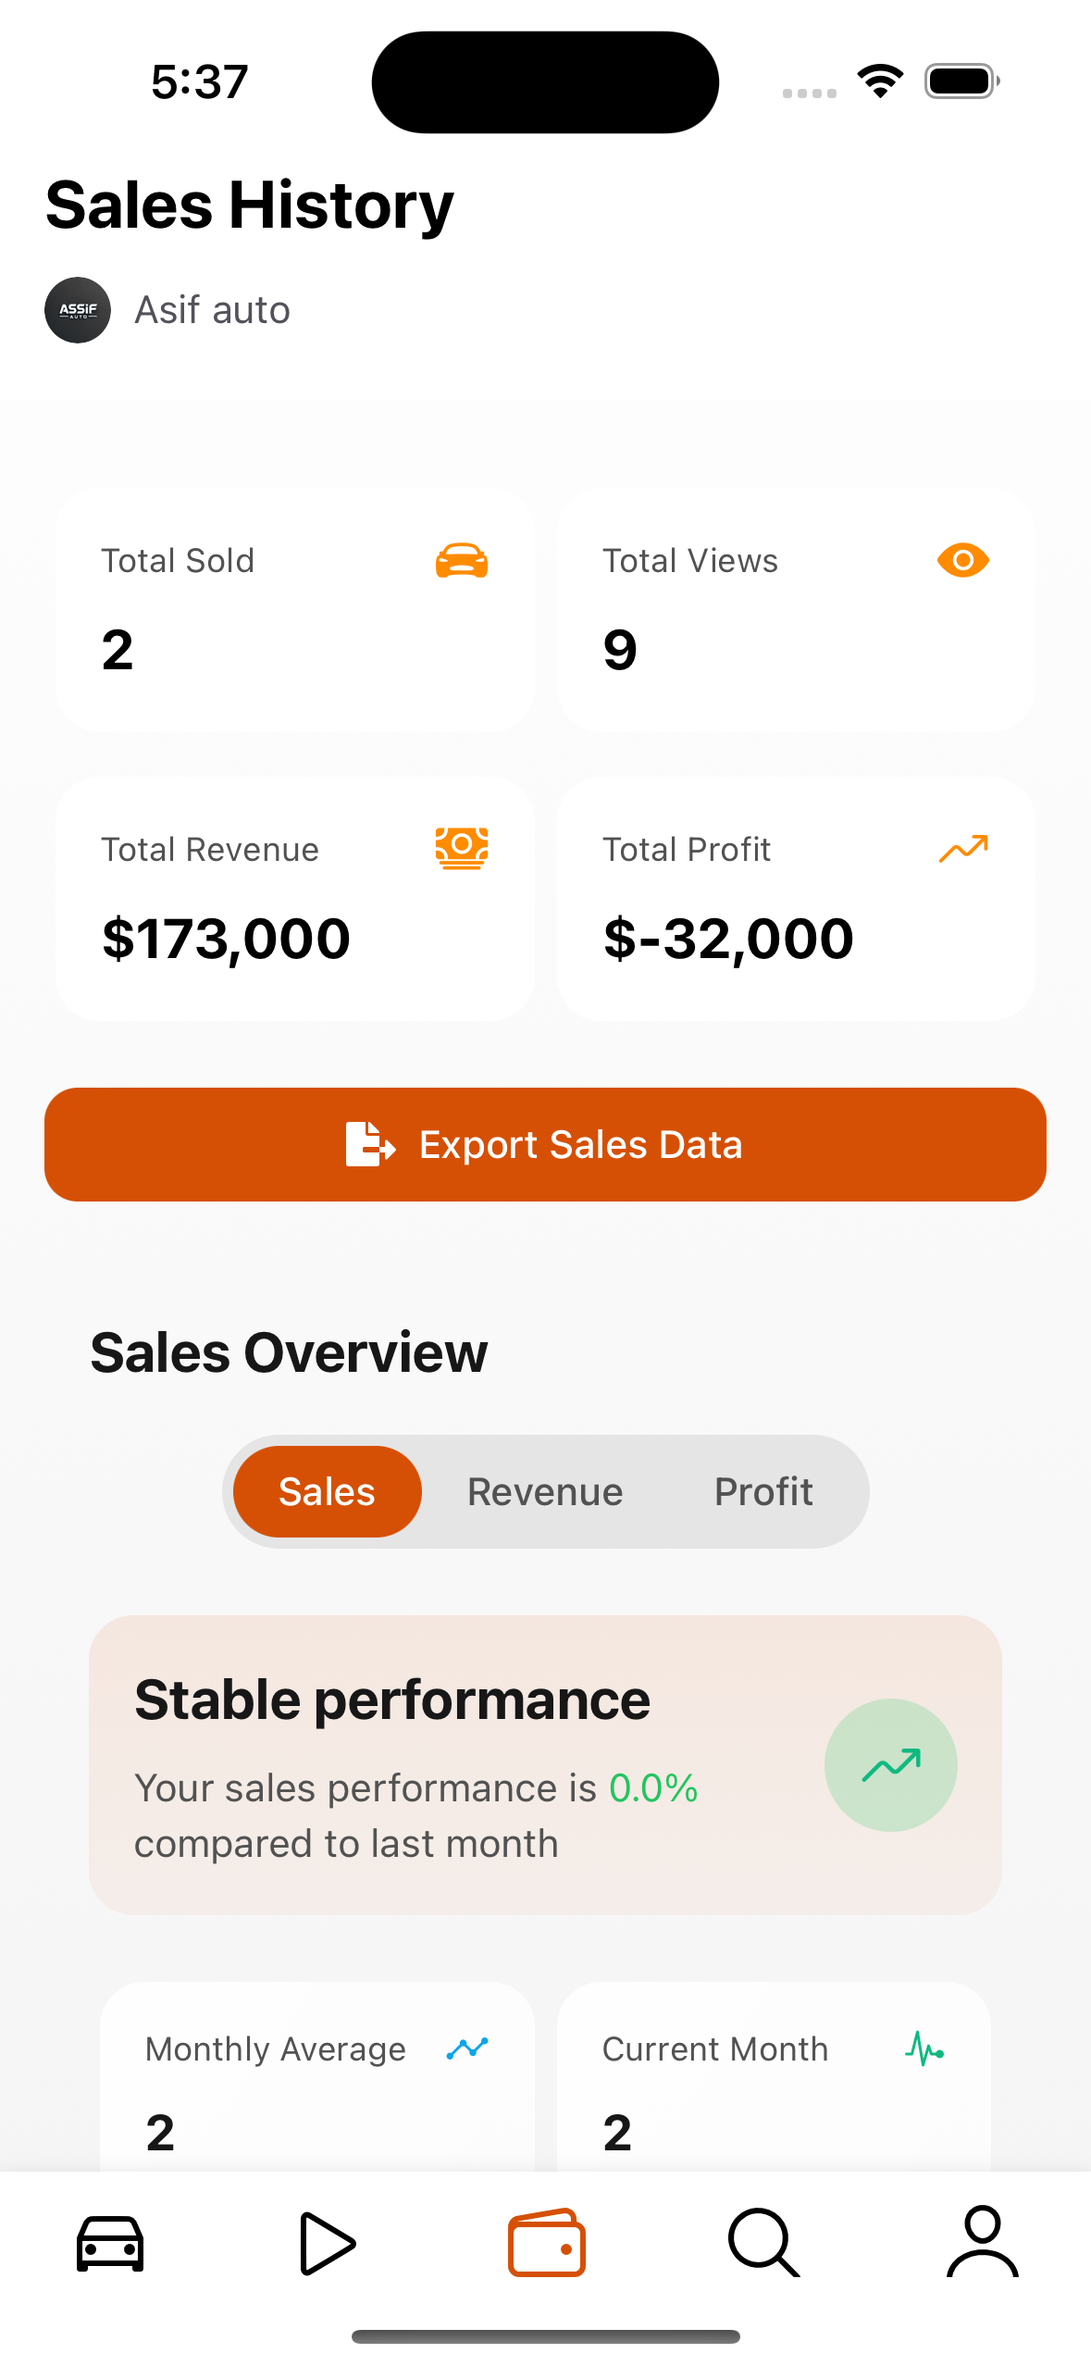The height and width of the screenshot is (2366, 1091).
Task: Select the Sales segment
Action: point(328,1491)
